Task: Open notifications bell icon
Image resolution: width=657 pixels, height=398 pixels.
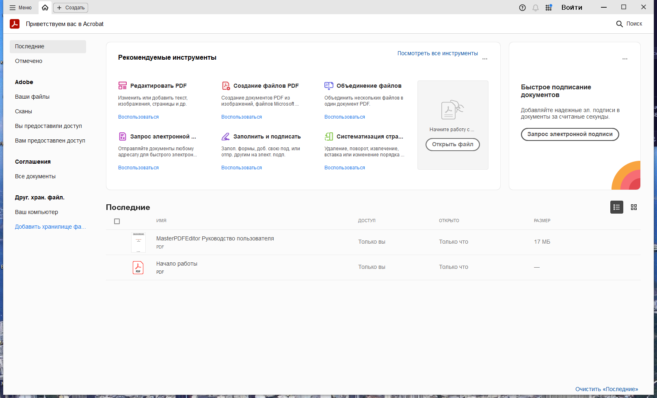Action: [x=536, y=8]
